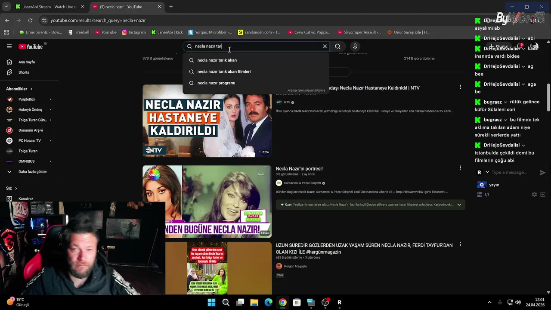Viewport: 551px width, 310px height.
Task: Open chat settings gear
Action: tap(534, 195)
